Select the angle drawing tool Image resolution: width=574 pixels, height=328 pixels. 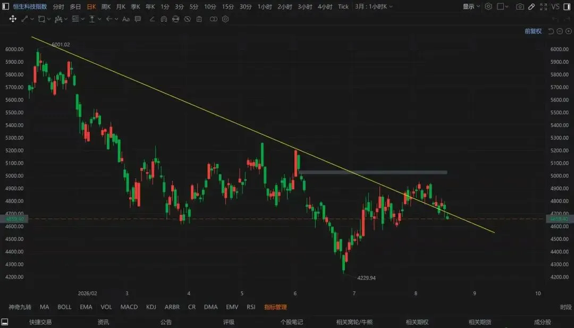click(152, 19)
